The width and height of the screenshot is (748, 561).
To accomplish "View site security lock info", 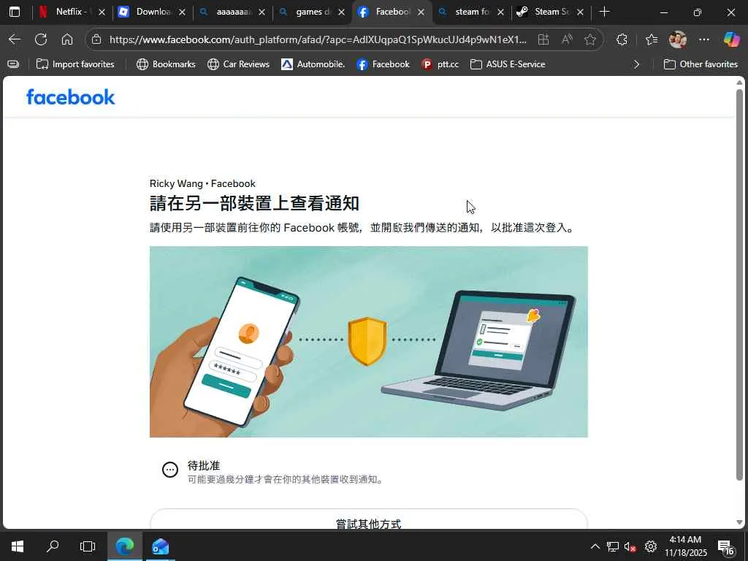I will (97, 39).
